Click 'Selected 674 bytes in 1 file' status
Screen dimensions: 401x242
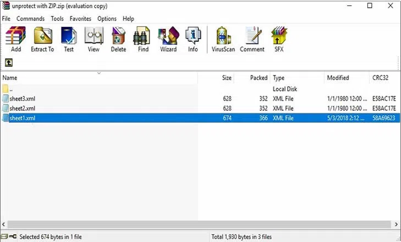pos(51,237)
